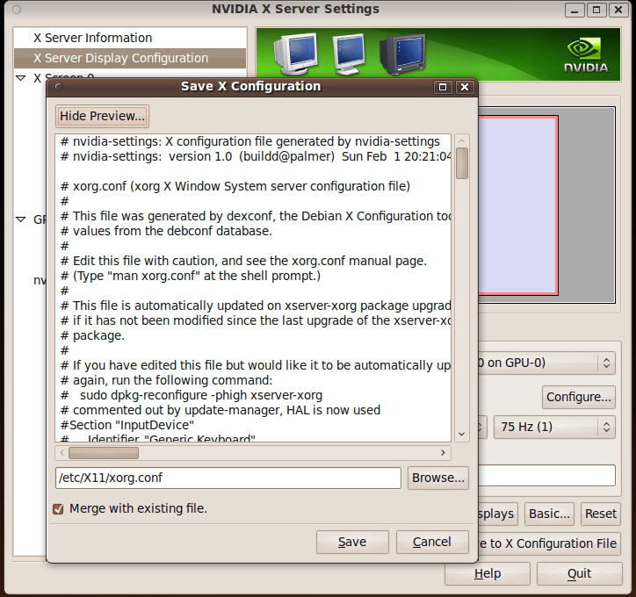
Task: Maximize the Save X Configuration dialog
Action: [443, 87]
